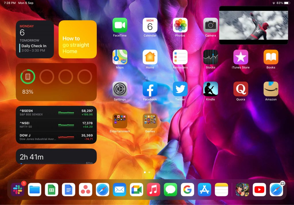Launch Google Docs from the dock
294x205 pixels.
point(68,190)
